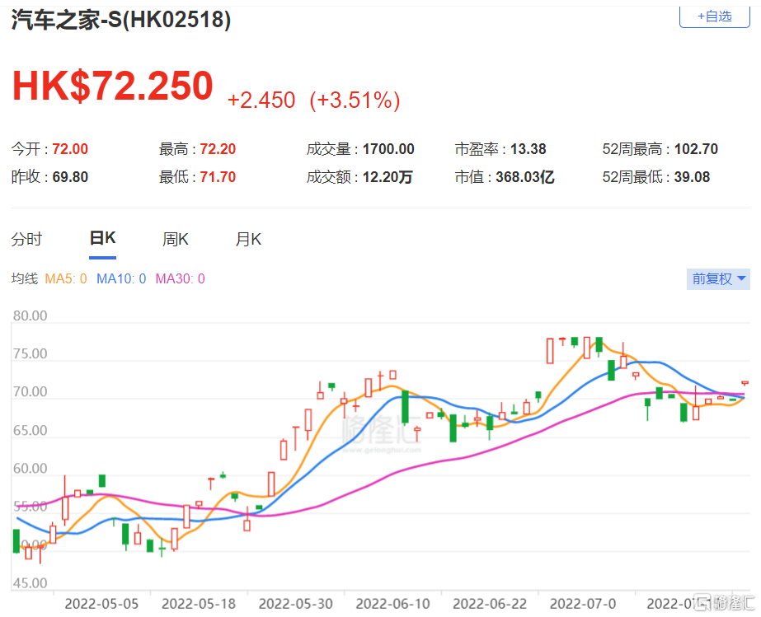Open the 周K weekly chart tab
Screen dimensions: 761x617
pos(176,239)
